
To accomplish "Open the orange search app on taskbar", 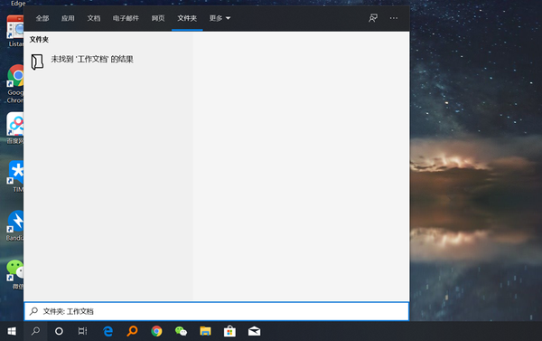I will [x=132, y=331].
